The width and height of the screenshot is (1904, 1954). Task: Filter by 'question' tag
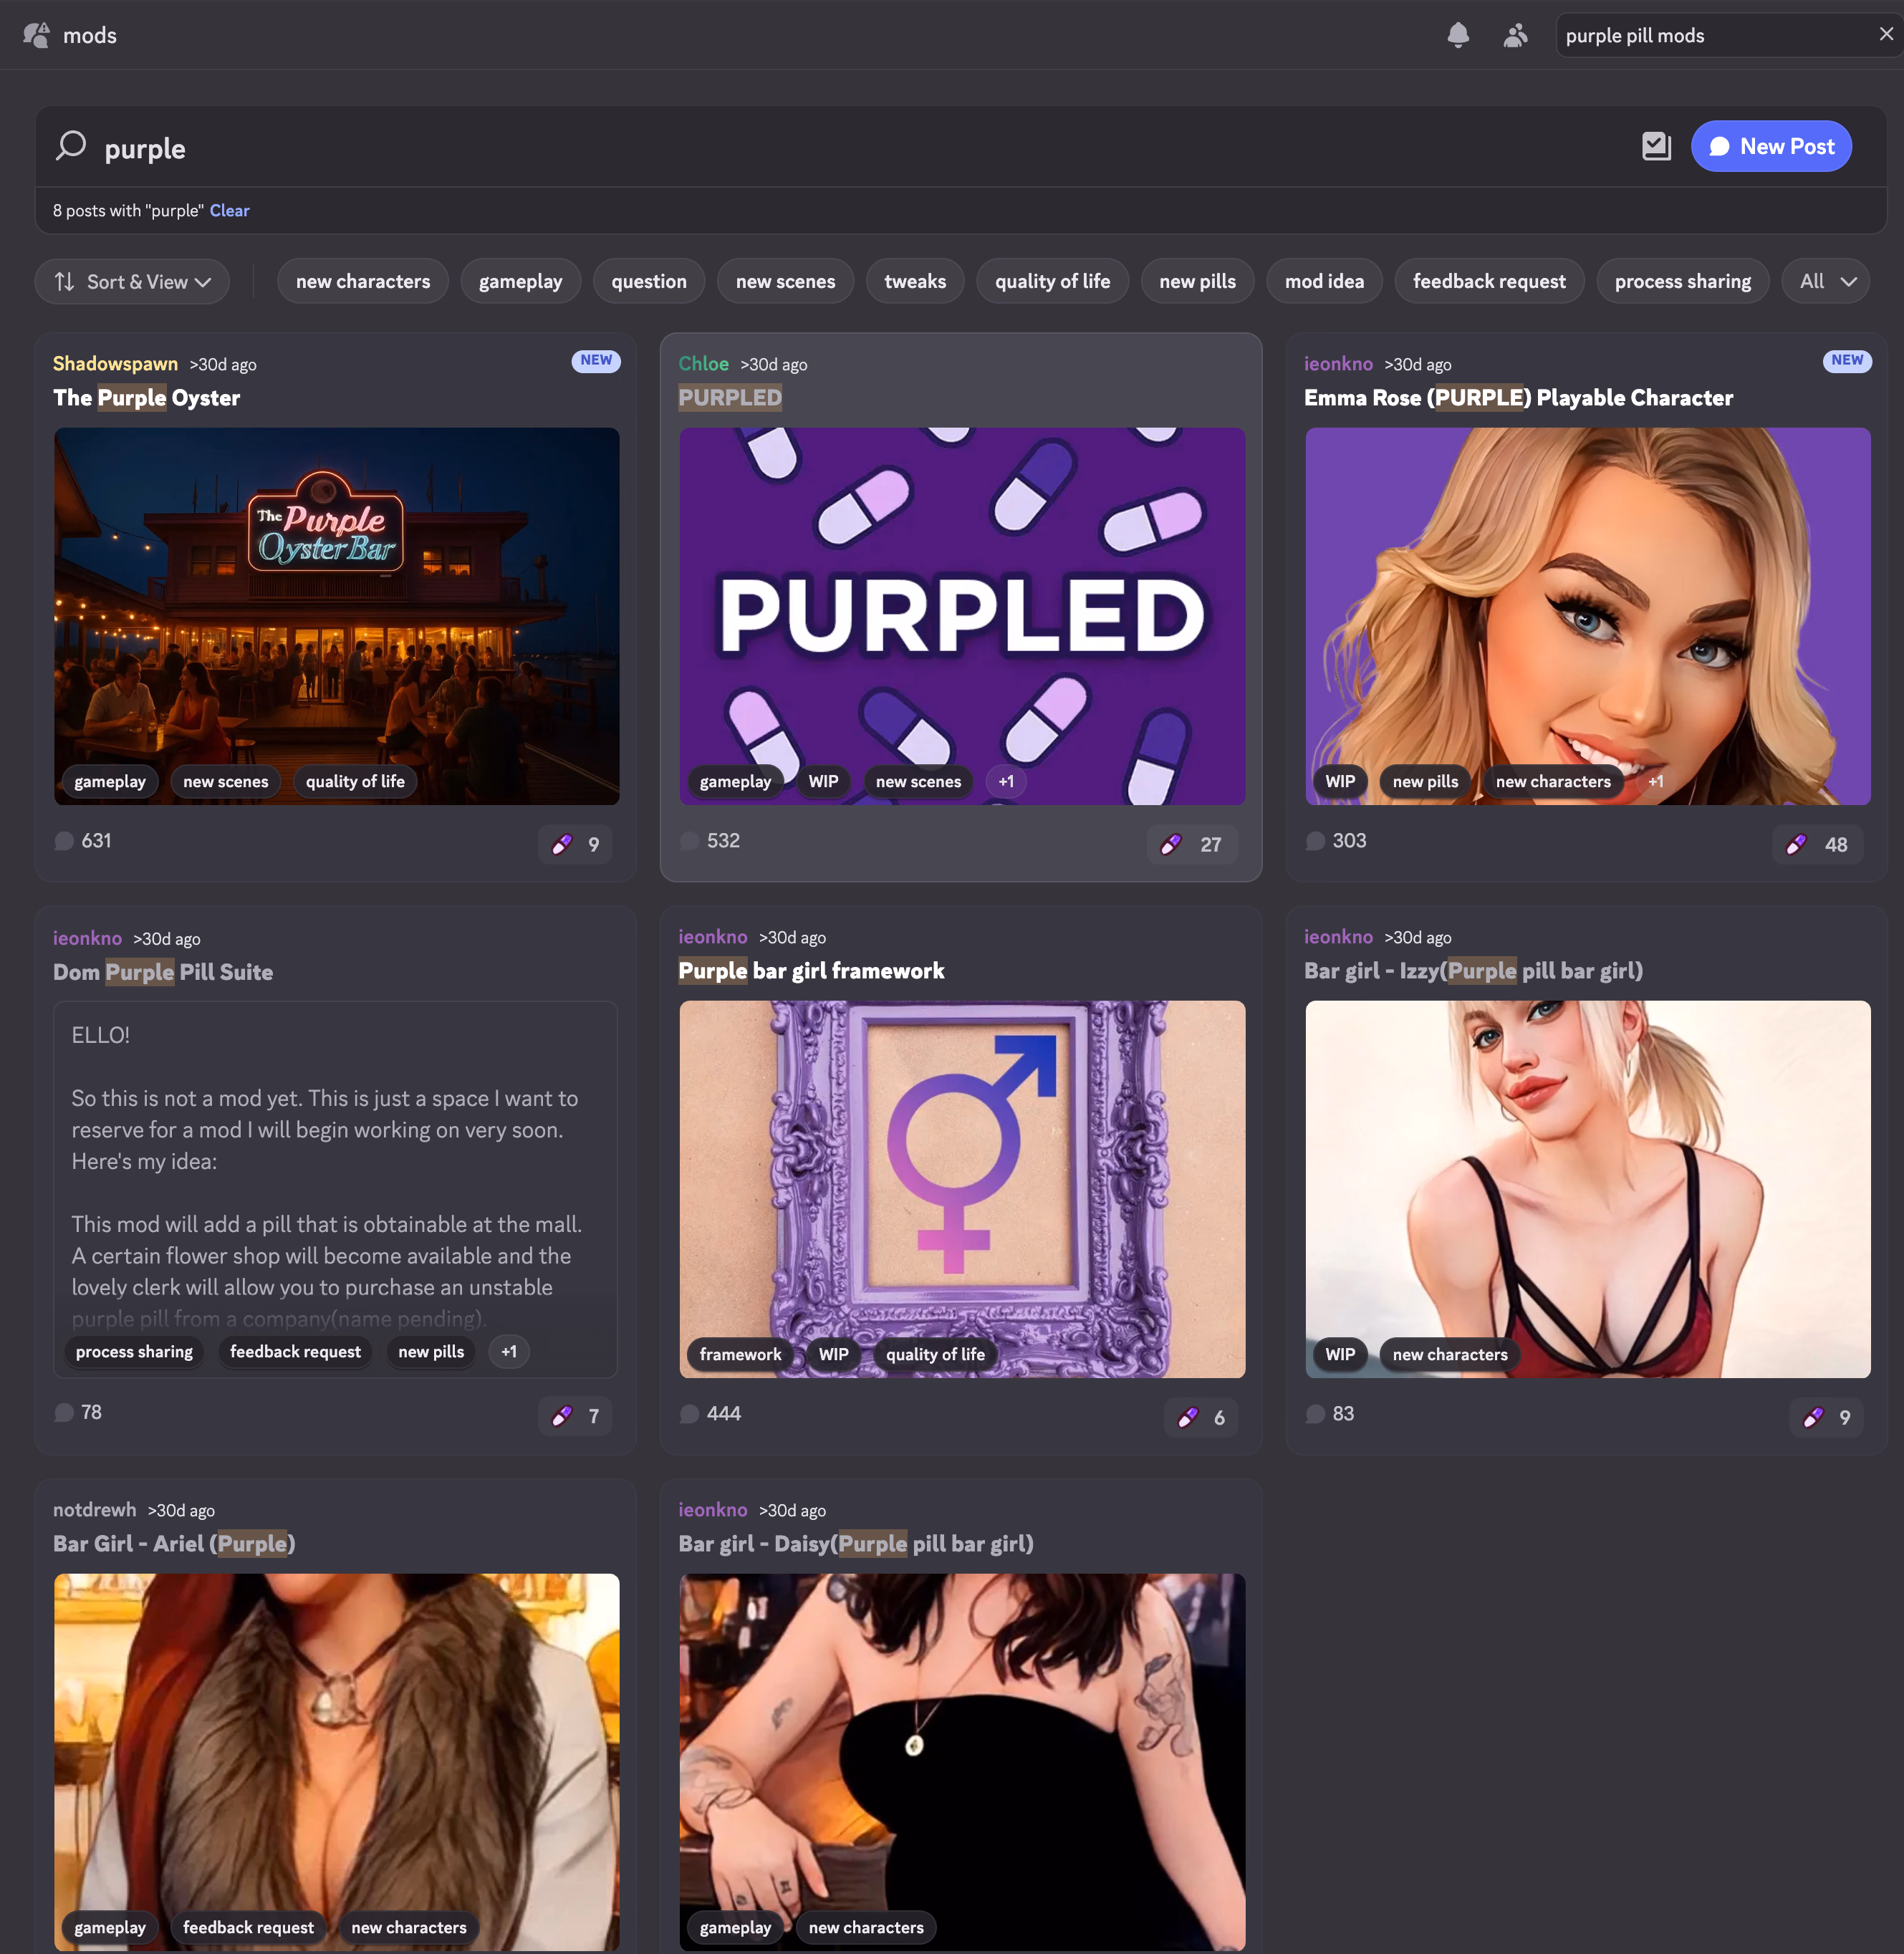pos(649,282)
